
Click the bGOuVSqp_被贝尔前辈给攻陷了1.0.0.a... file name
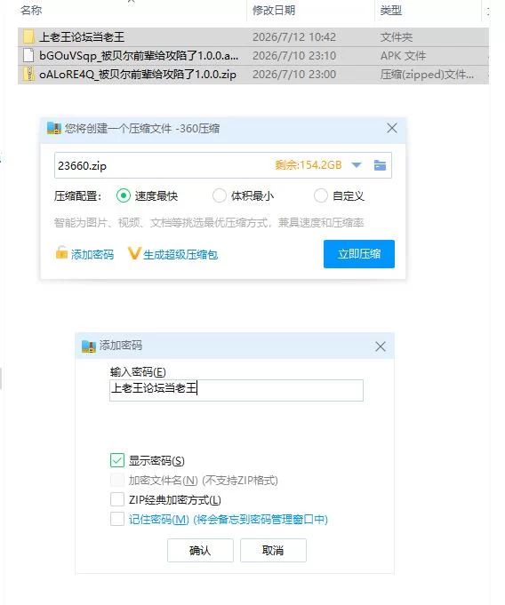139,56
